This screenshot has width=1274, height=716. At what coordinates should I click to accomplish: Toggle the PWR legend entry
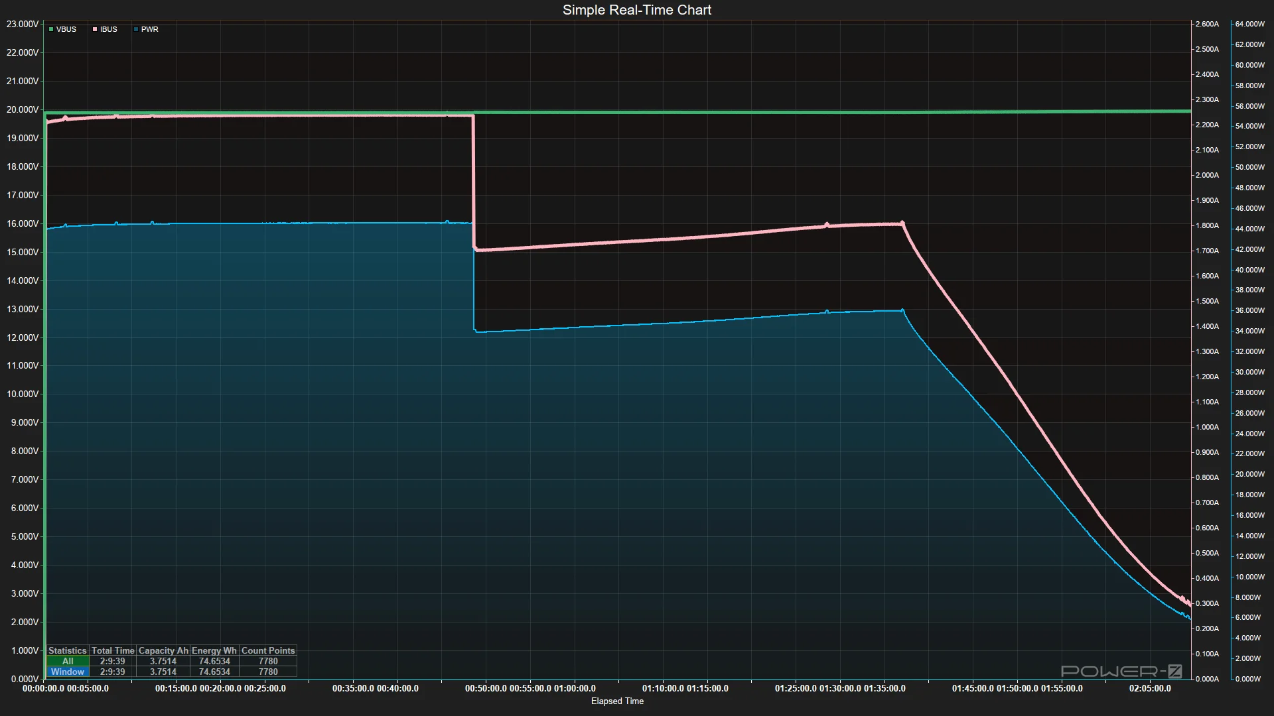point(146,29)
